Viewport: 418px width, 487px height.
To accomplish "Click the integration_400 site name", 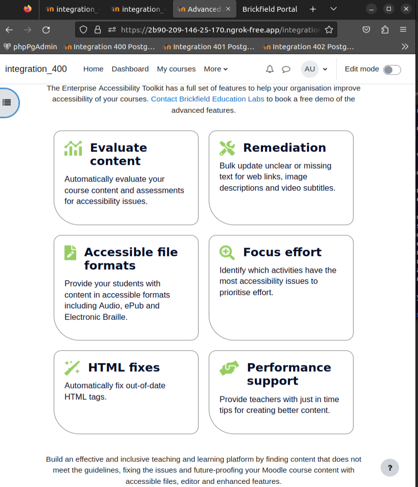I will pyautogui.click(x=36, y=69).
